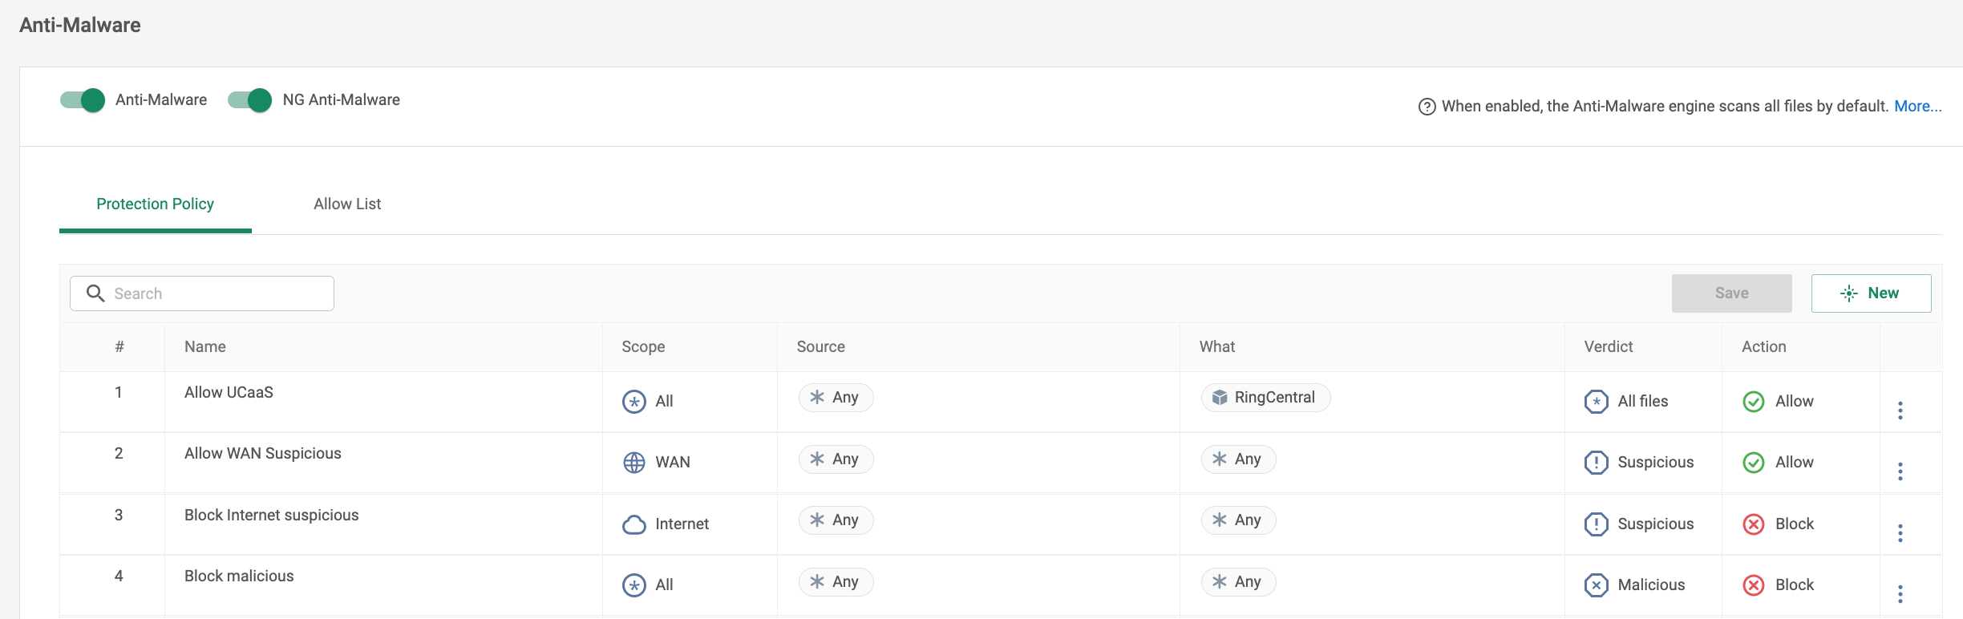Screen dimensions: 1963x619
Task: Click the RingCentral application chip
Action: point(1265,398)
